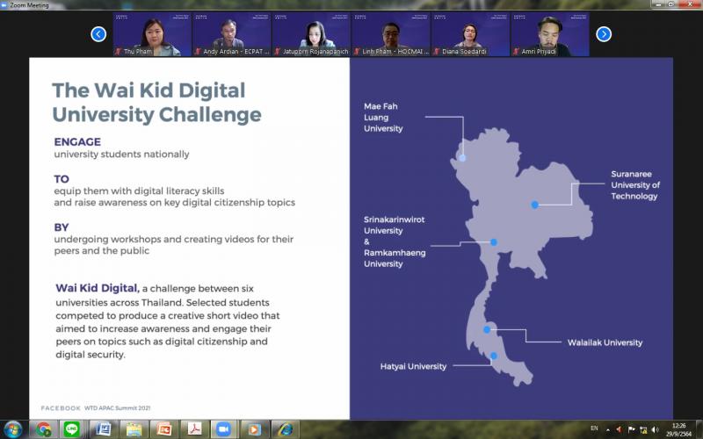Open the network status tray icon

pos(643,429)
